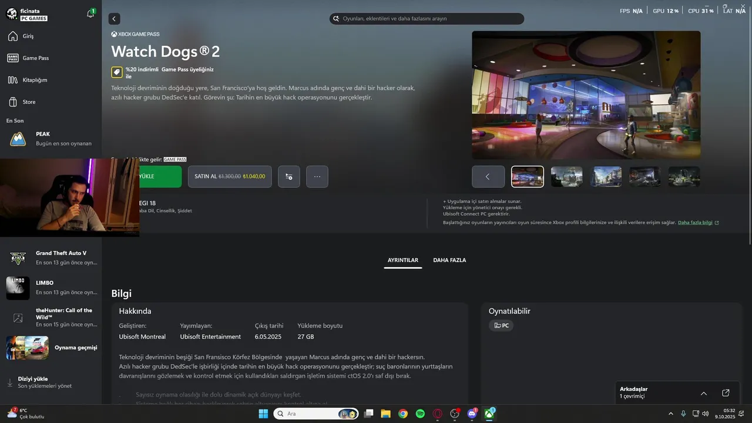
Task: Select the first gallery thumbnail
Action: 528,176
